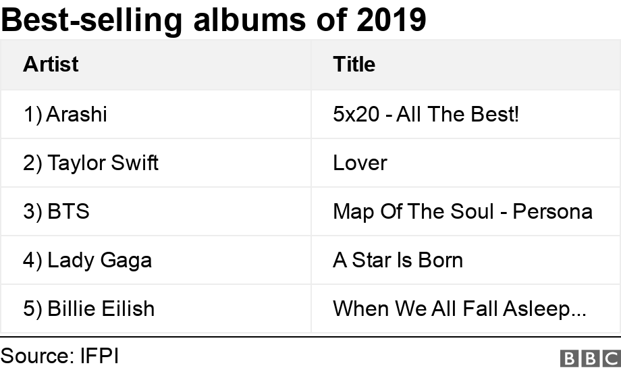The height and width of the screenshot is (374, 621).
Task: Click the first B block of BBC logo
Action: [568, 358]
